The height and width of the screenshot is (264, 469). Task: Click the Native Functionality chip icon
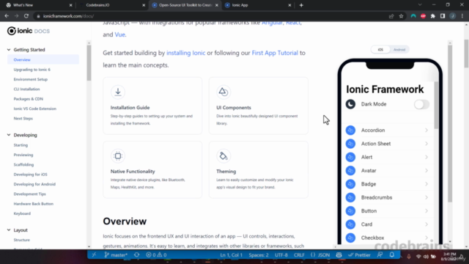point(118,155)
